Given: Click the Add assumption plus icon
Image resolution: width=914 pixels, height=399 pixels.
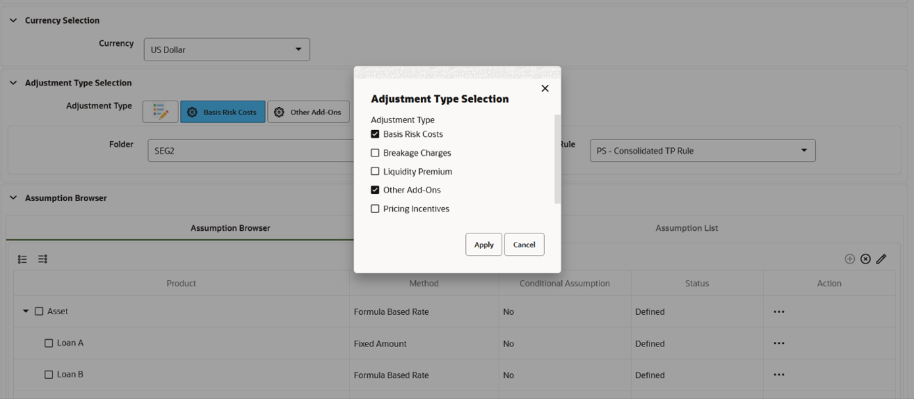Looking at the screenshot, I should [x=849, y=258].
